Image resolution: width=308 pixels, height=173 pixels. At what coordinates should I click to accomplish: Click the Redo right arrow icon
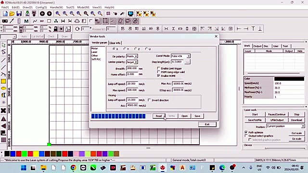(x=49, y=13)
